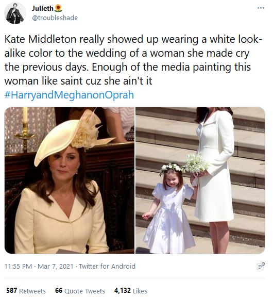Click the Mar 7, 2021 date
The image size is (273, 297).
56,266
